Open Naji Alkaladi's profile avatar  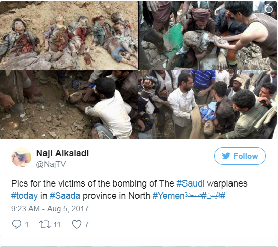tap(21, 157)
